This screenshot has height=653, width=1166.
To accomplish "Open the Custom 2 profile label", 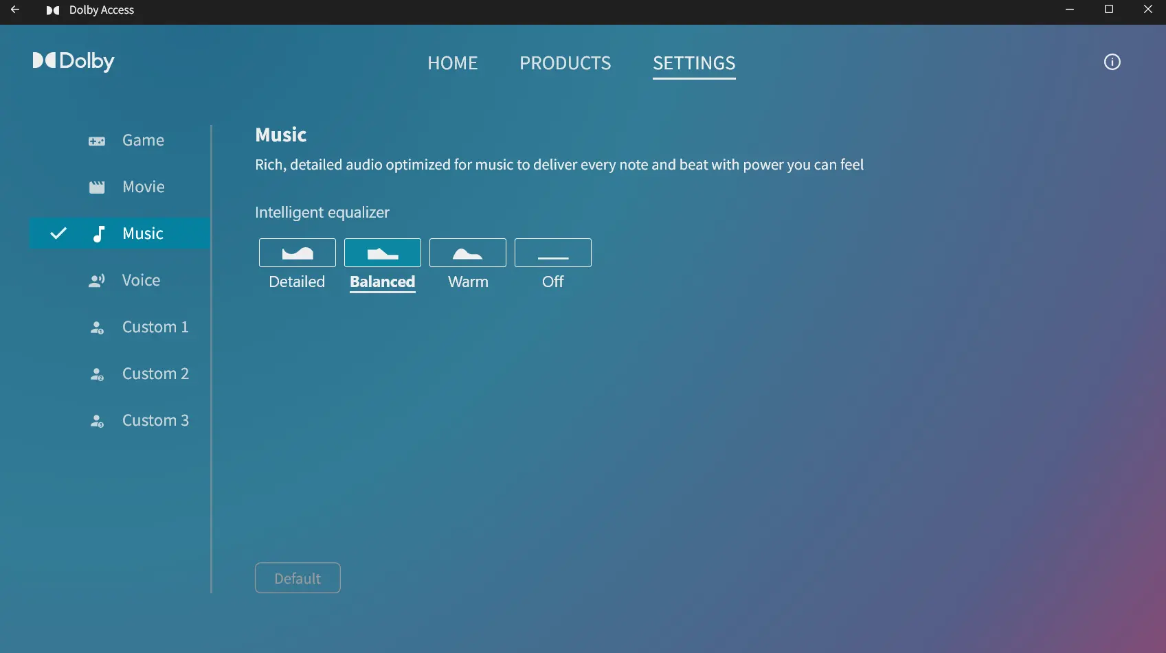I will (x=155, y=374).
